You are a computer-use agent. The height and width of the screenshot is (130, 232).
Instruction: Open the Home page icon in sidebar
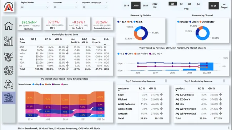9,26
